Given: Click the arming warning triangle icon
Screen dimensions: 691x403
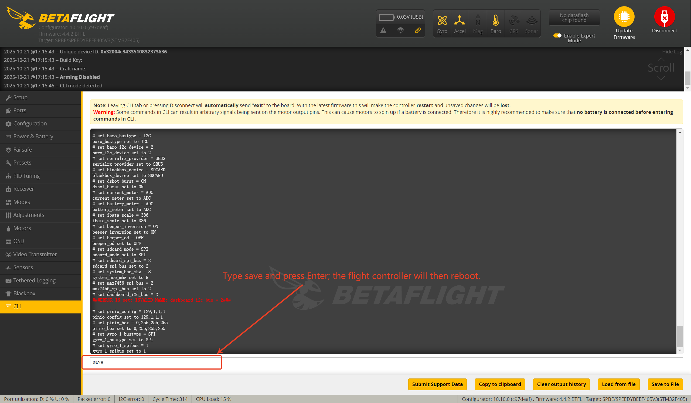Looking at the screenshot, I should [383, 30].
